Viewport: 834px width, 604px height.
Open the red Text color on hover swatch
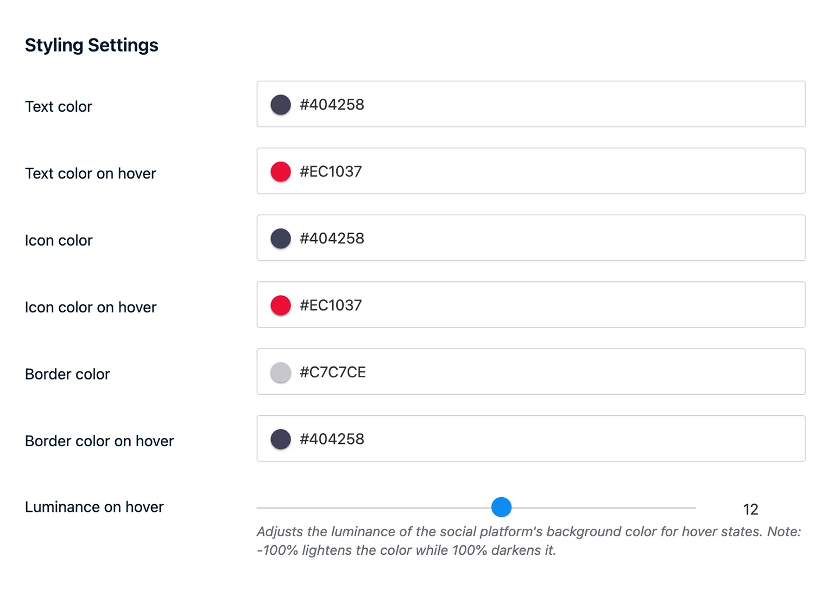[280, 171]
